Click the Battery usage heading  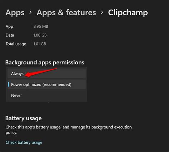pos(24,118)
